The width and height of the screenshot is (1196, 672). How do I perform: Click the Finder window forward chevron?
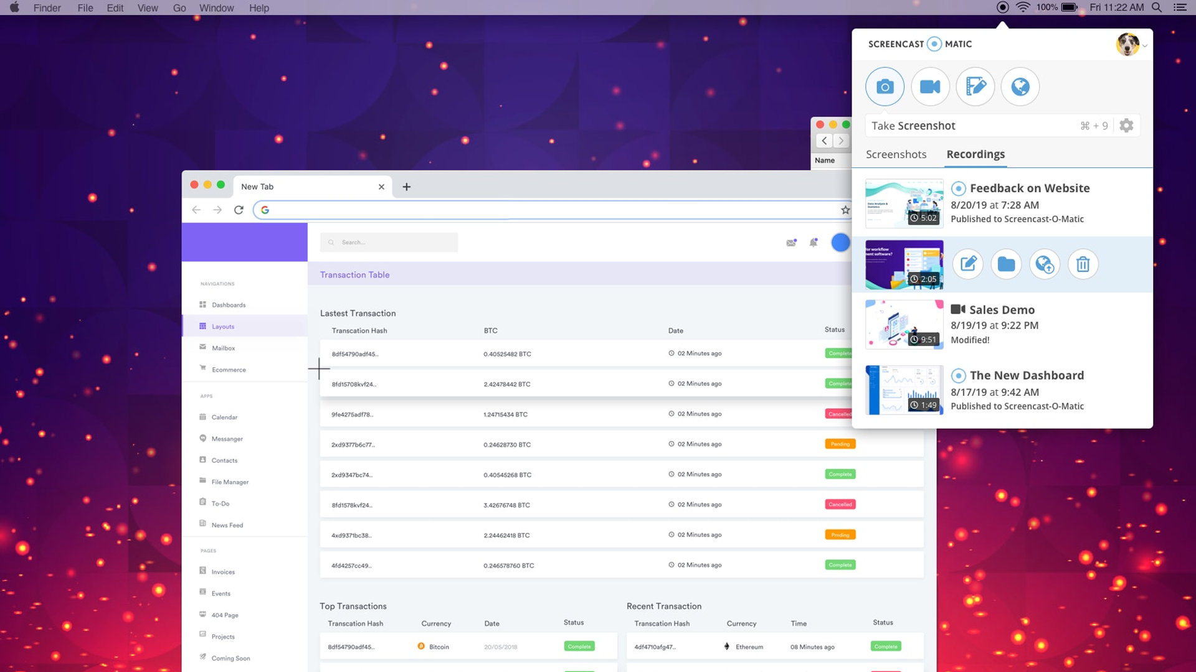841,141
